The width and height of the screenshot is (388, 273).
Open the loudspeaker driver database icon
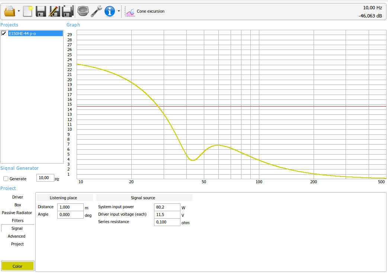pyautogui.click(x=83, y=11)
